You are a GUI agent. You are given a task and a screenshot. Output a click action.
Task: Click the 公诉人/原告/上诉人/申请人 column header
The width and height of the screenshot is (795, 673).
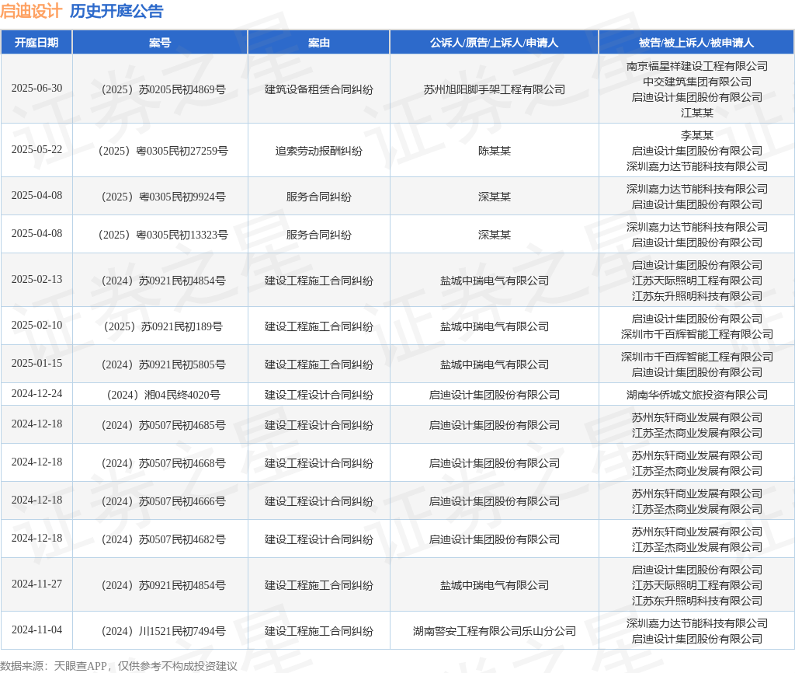pos(495,43)
